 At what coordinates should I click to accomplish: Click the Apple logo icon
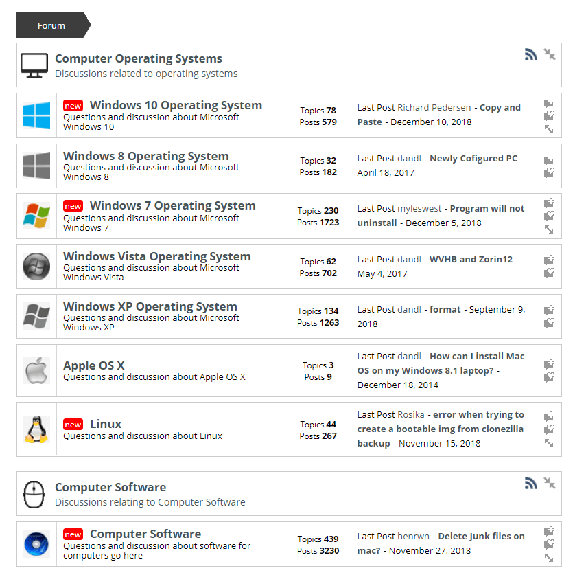coord(36,370)
